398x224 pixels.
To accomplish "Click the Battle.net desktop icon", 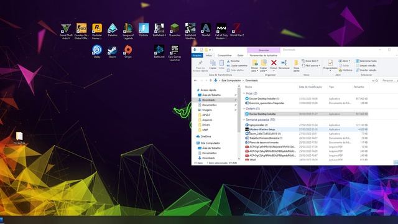I will coord(159,52).
